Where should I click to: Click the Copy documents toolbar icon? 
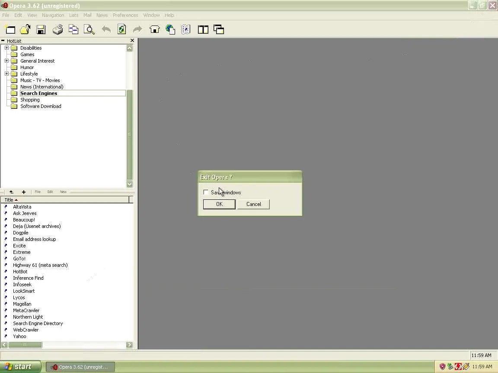click(x=73, y=29)
